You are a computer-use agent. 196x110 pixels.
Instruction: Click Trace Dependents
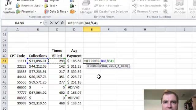click(x=147, y=5)
